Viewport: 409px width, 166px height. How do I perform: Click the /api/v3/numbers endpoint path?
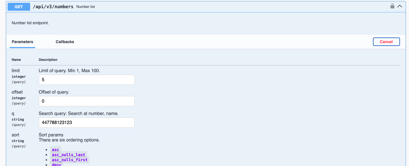pyautogui.click(x=53, y=6)
